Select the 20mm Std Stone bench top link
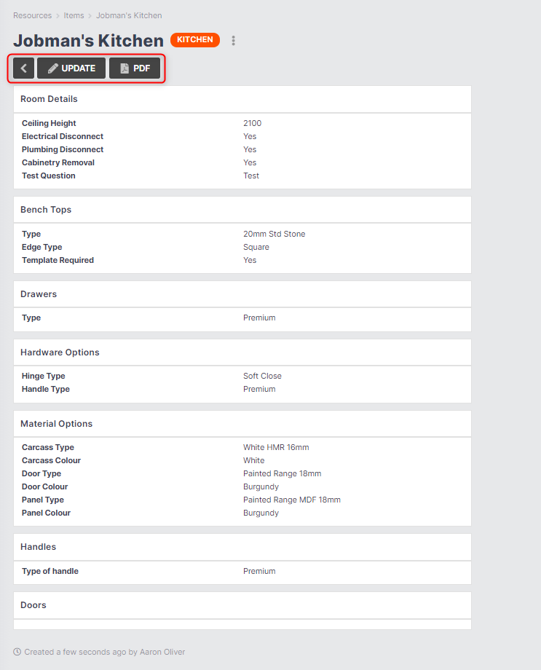This screenshot has width=541, height=670. coord(274,234)
